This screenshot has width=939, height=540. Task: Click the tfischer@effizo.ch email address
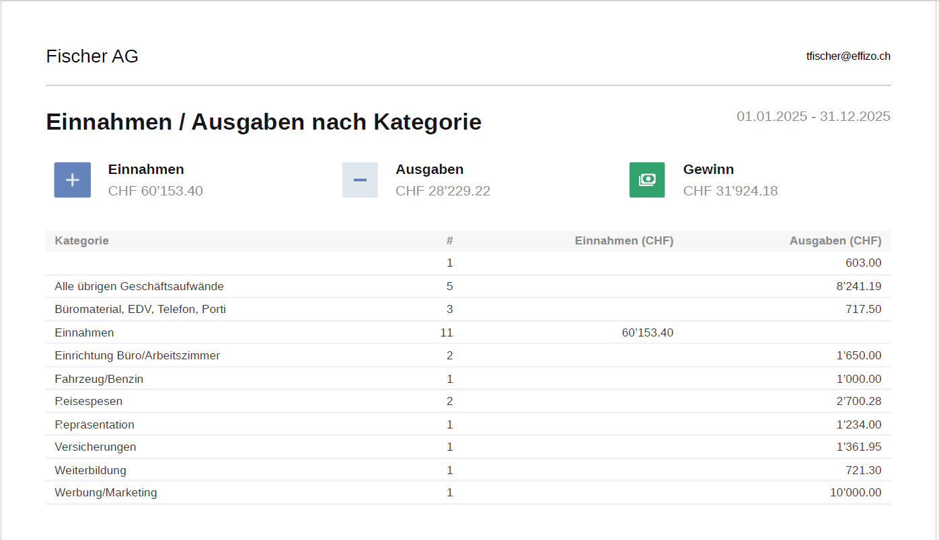848,56
